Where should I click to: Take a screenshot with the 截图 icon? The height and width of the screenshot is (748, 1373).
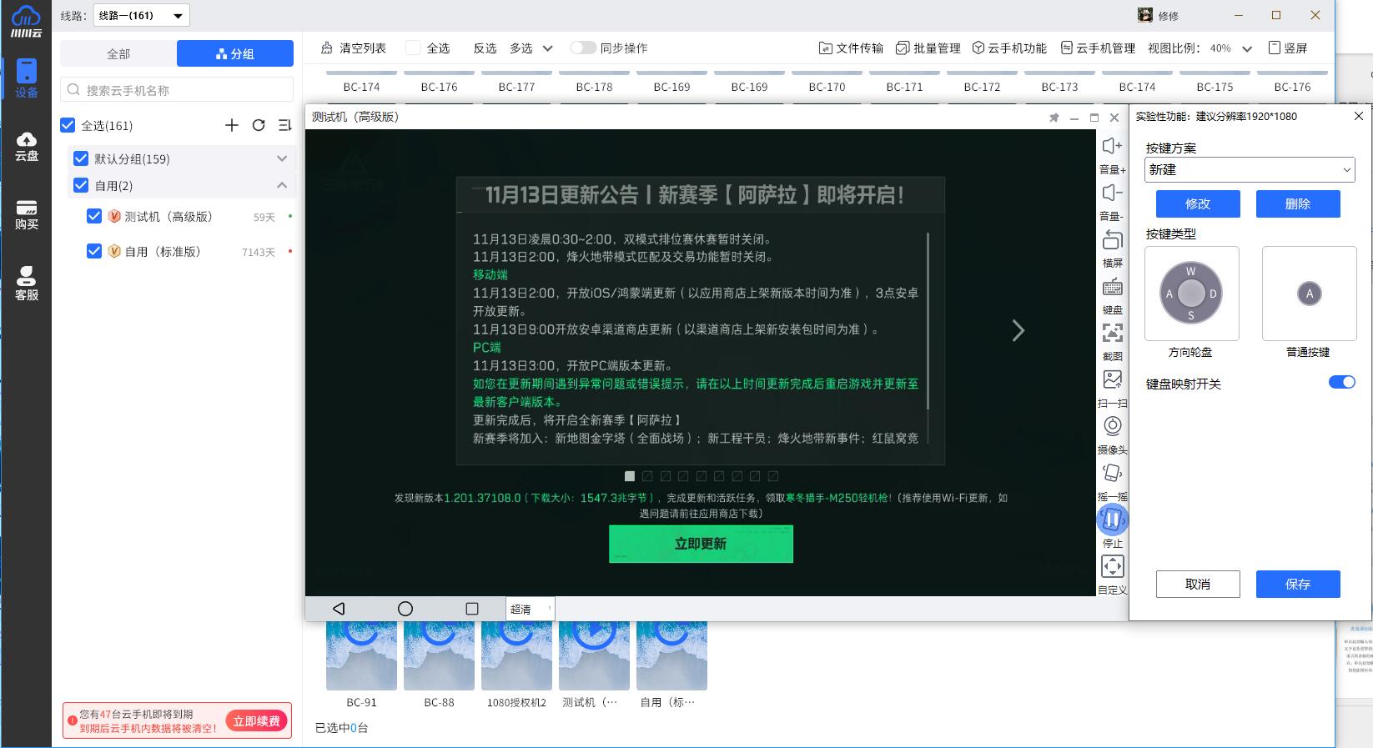click(1112, 334)
